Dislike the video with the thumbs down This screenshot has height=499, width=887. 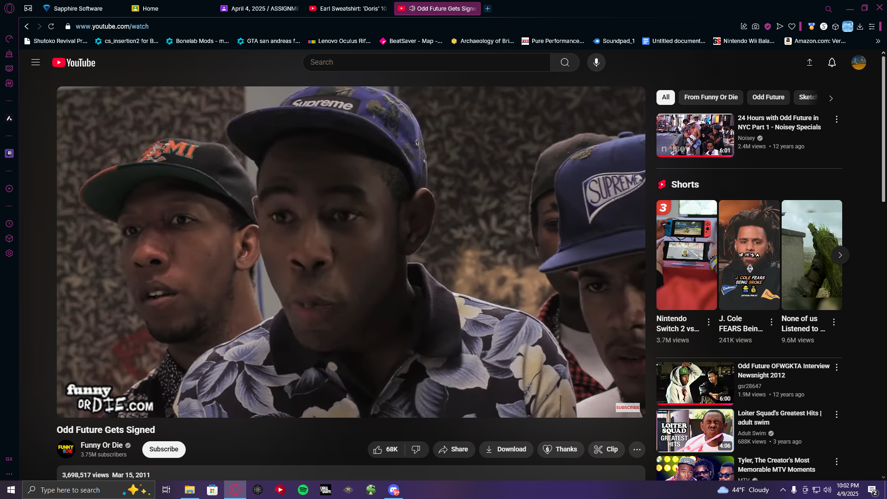tap(416, 449)
